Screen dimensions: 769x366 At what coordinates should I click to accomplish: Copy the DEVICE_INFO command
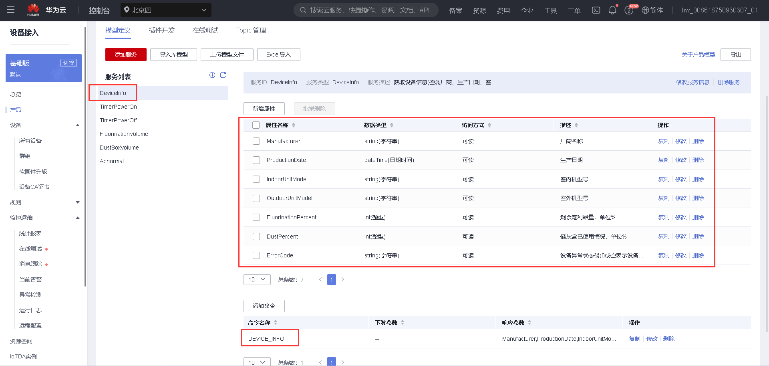pyautogui.click(x=635, y=339)
